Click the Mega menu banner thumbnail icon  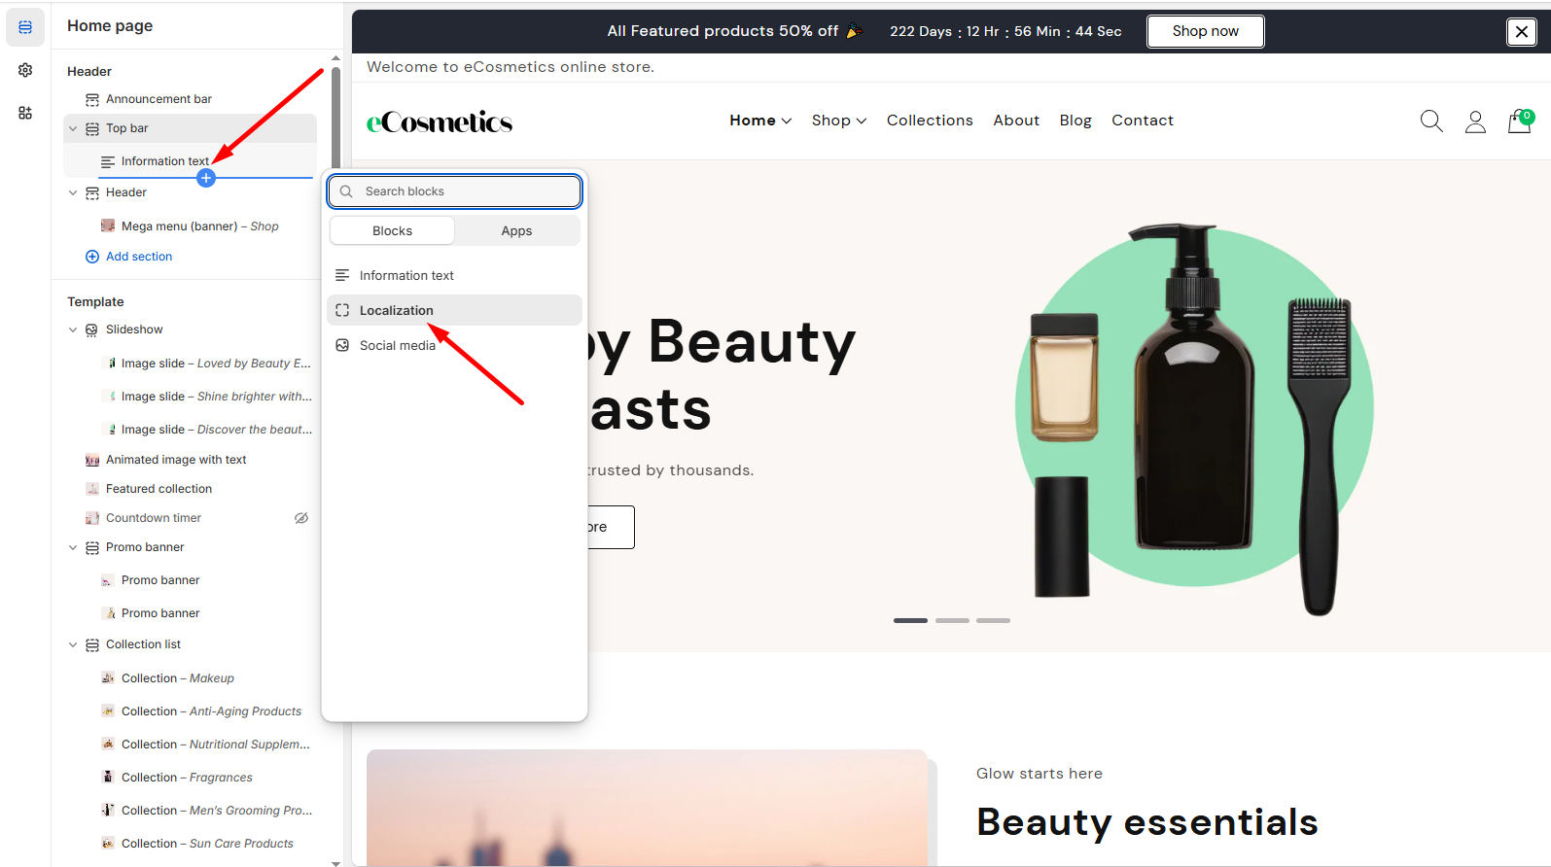108,225
